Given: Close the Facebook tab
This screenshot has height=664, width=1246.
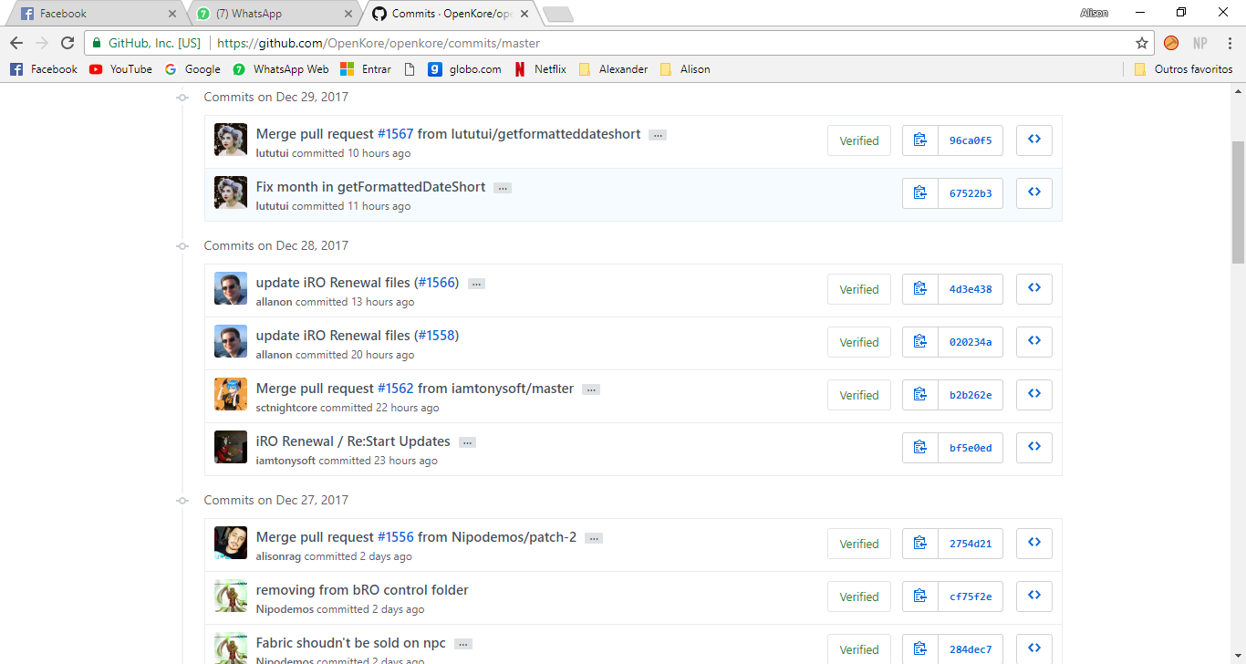Looking at the screenshot, I should point(172,14).
